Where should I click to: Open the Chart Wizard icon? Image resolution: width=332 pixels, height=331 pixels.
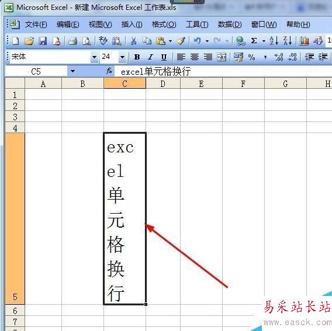(x=305, y=41)
